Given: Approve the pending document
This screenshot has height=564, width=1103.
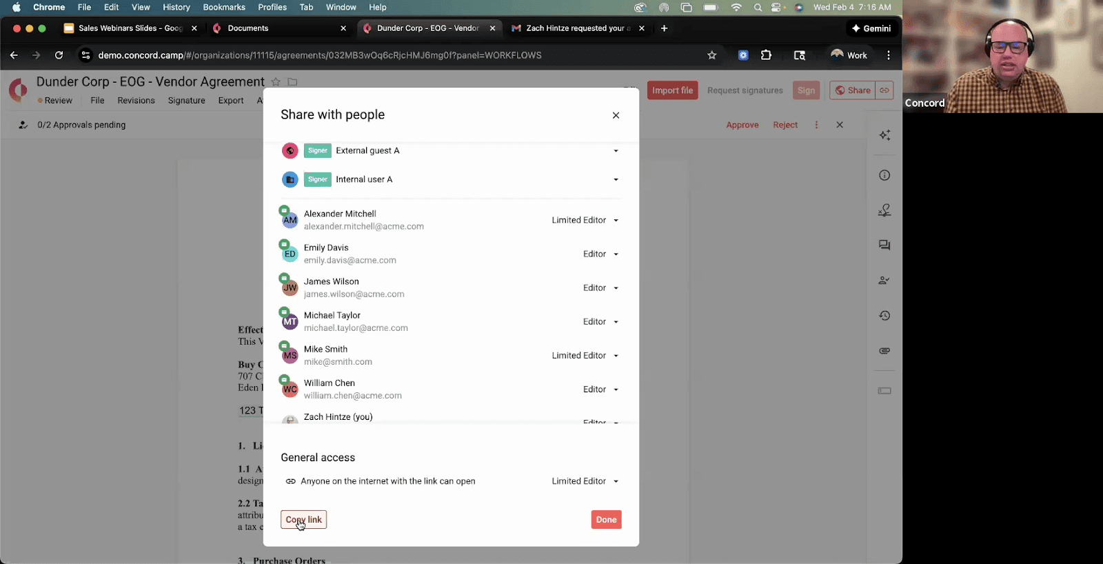Looking at the screenshot, I should click(742, 125).
